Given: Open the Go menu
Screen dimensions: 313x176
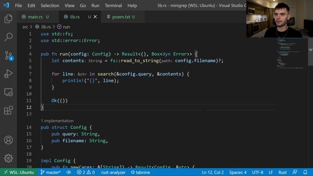Looking at the screenshot, I should (x=83, y=5).
